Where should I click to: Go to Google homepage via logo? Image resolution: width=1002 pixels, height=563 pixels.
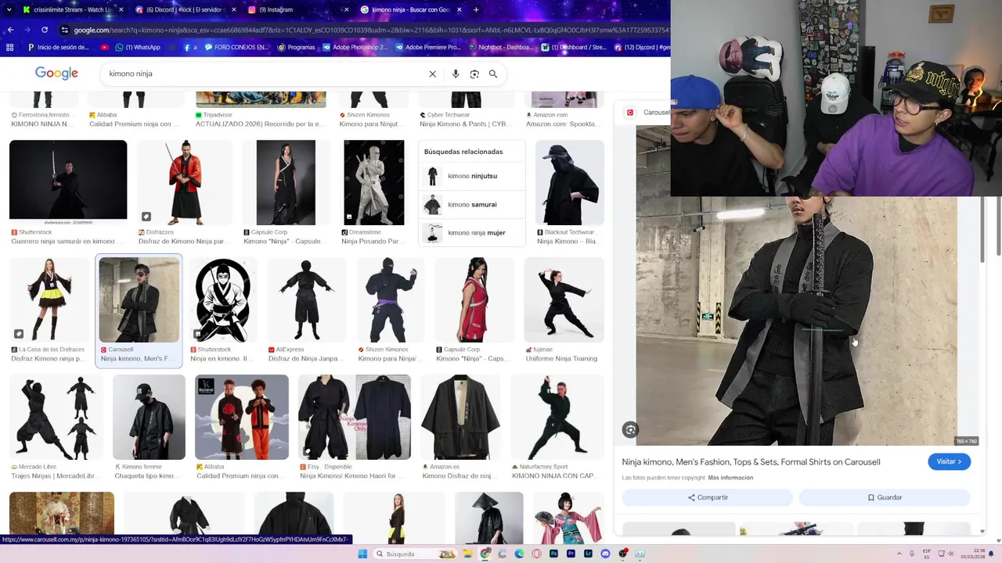(x=56, y=74)
